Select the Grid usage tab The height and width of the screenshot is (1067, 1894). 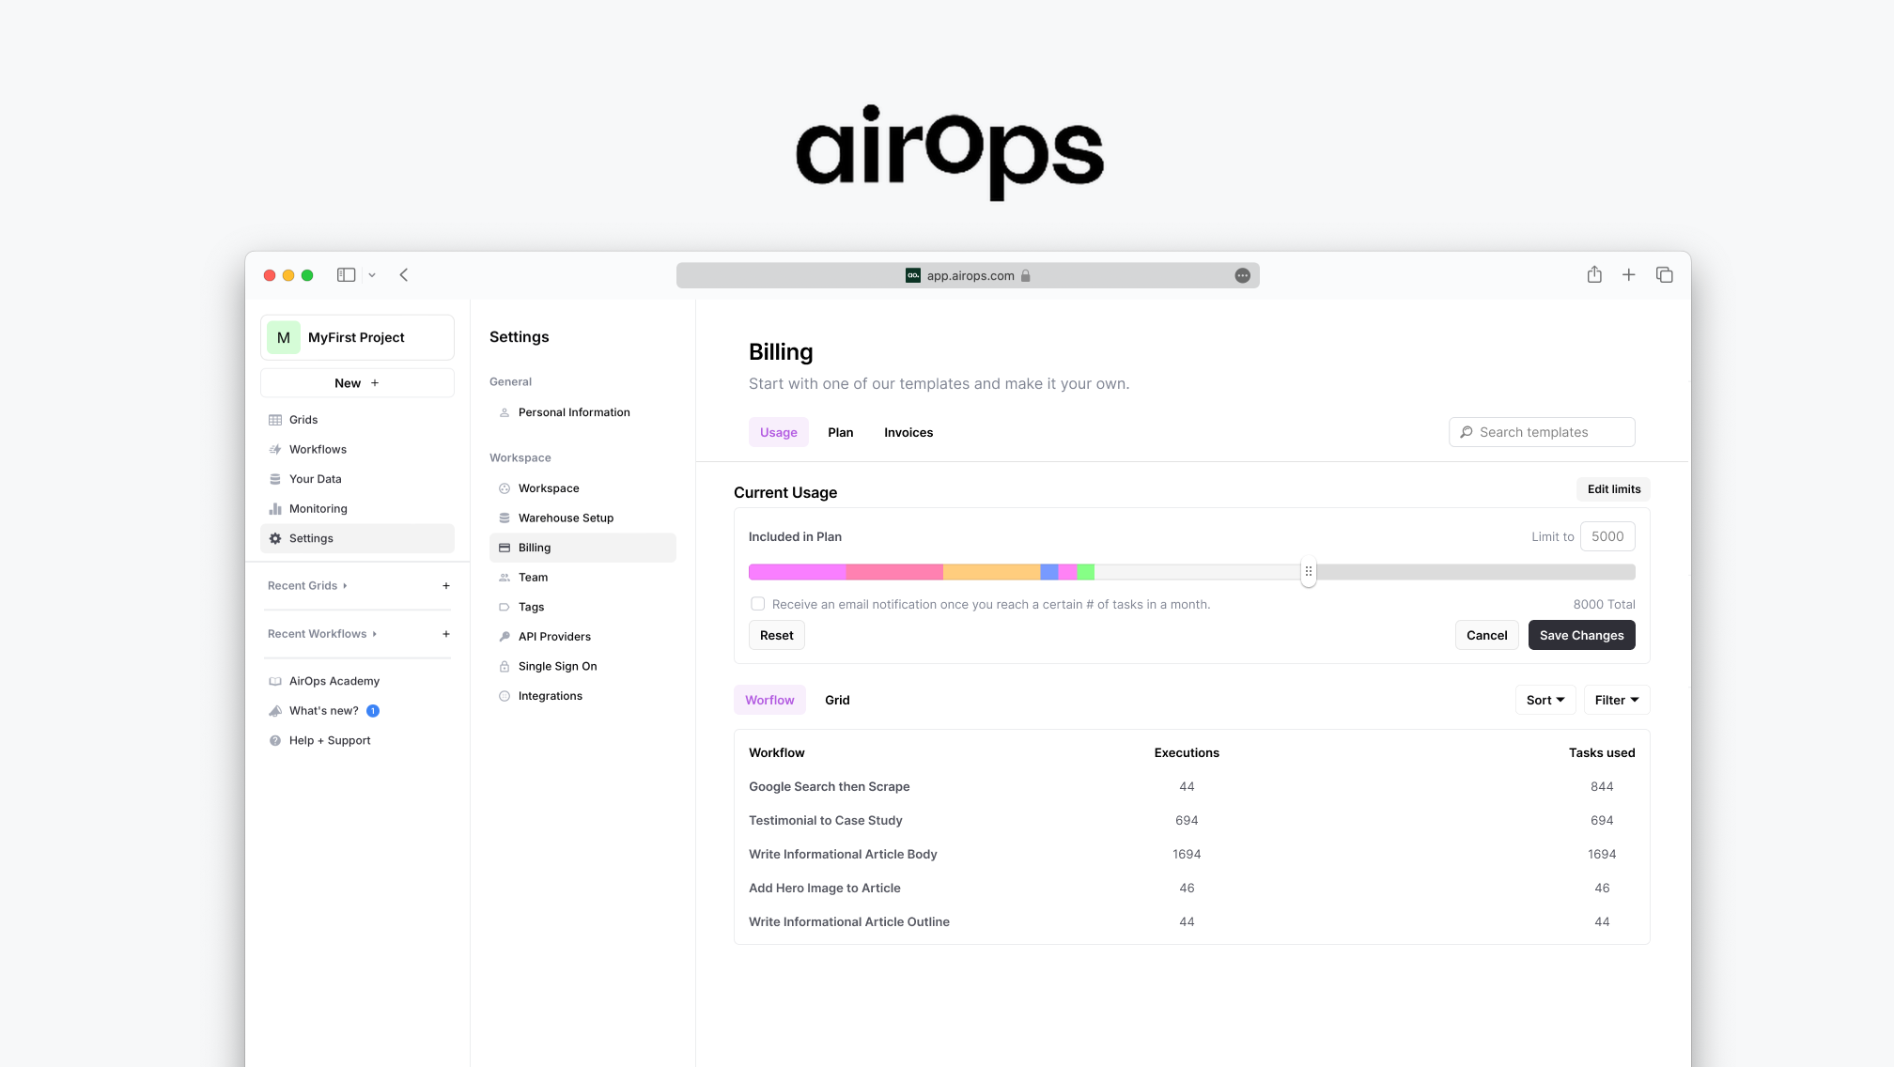point(837,701)
